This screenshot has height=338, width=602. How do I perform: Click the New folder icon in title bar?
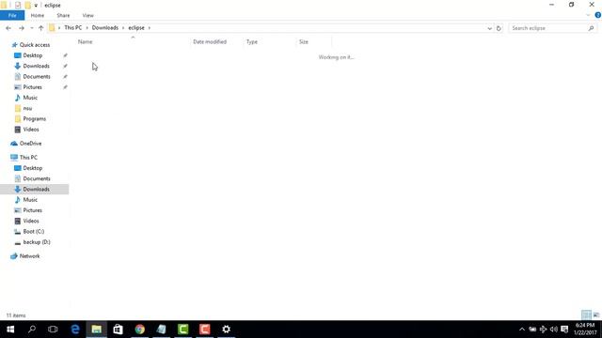click(27, 6)
